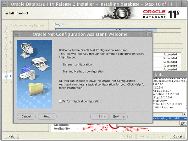Click the installer progress bar

(x=118, y=30)
